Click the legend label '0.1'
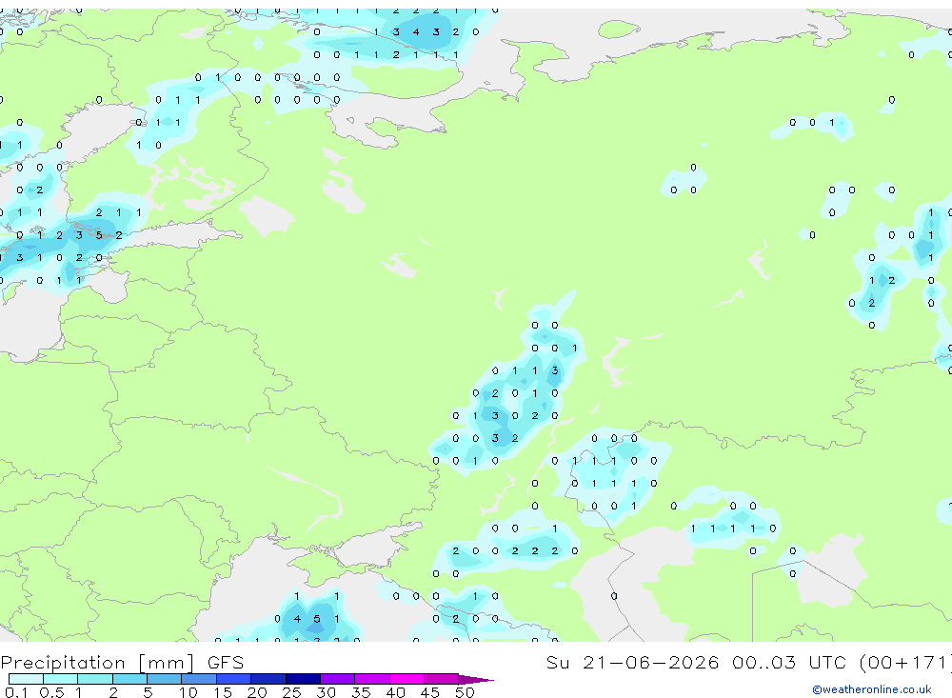Viewport: 952px width, 698px height. click(16, 692)
